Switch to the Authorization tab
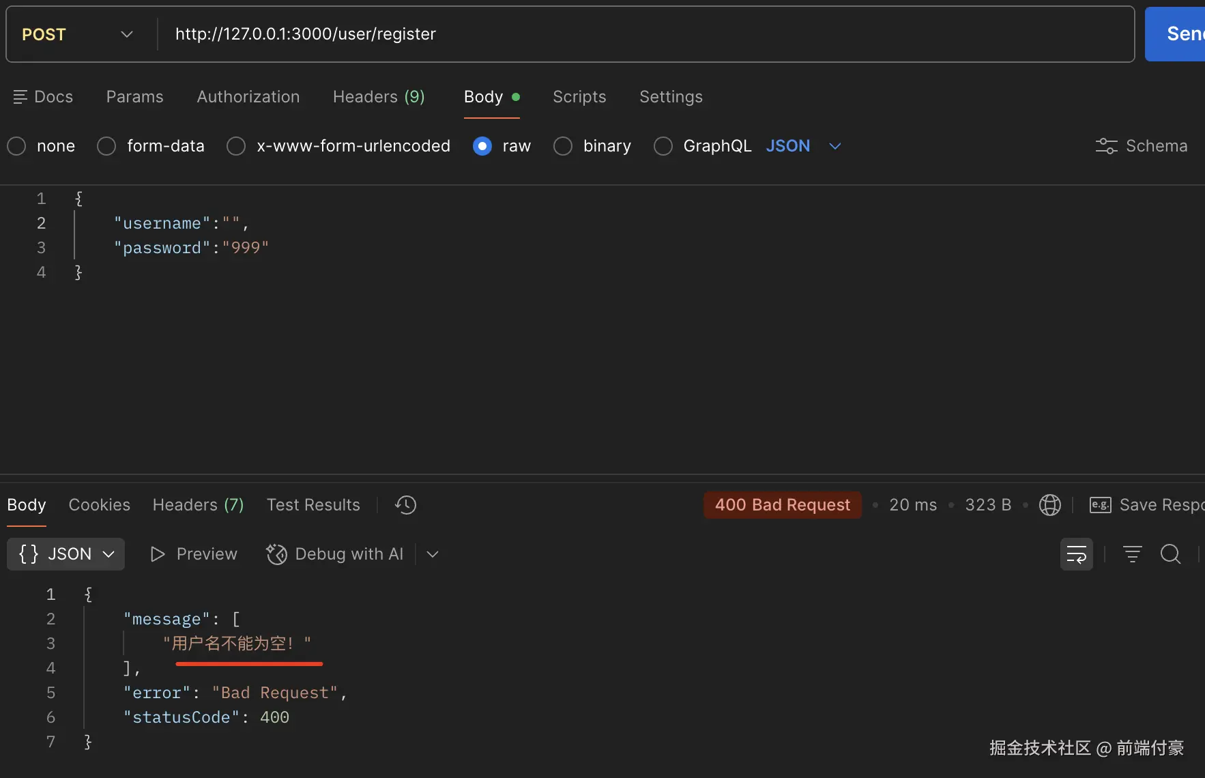This screenshot has width=1205, height=778. tap(248, 97)
